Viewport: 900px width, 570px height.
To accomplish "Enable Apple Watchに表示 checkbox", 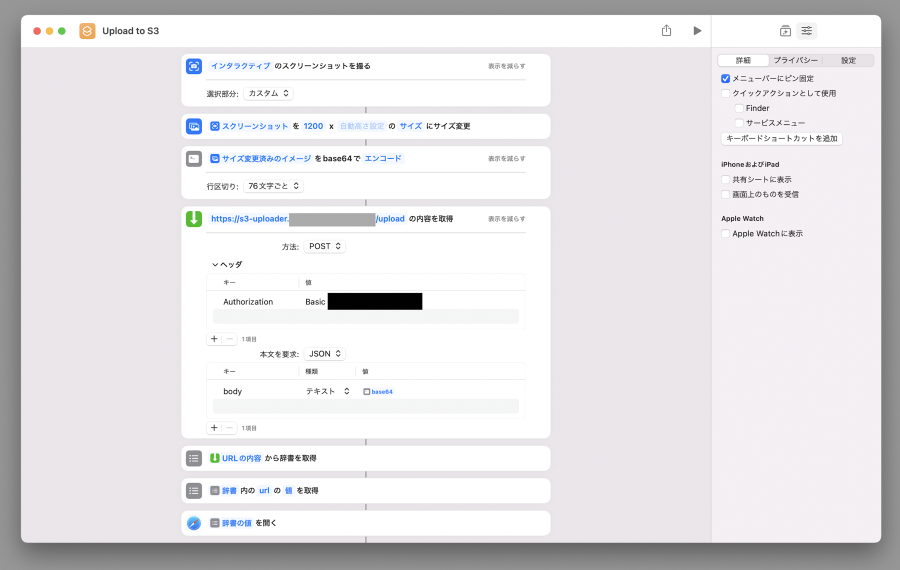I will pos(725,233).
